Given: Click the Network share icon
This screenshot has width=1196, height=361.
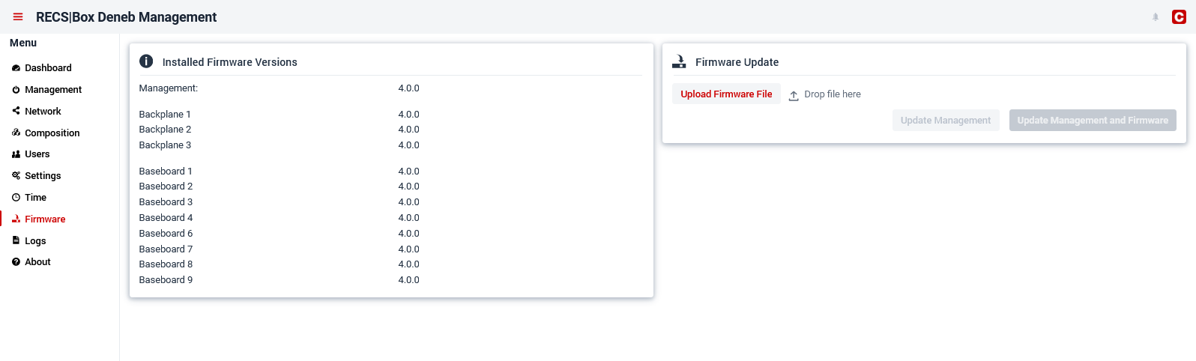Looking at the screenshot, I should (x=16, y=111).
